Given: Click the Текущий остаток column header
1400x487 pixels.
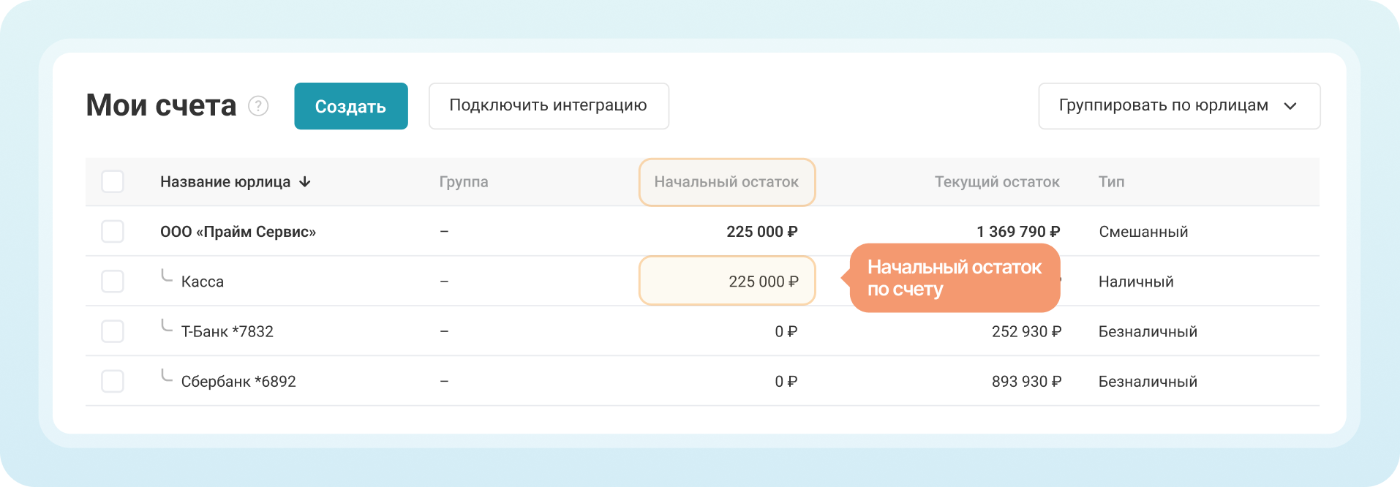Looking at the screenshot, I should pos(997,182).
